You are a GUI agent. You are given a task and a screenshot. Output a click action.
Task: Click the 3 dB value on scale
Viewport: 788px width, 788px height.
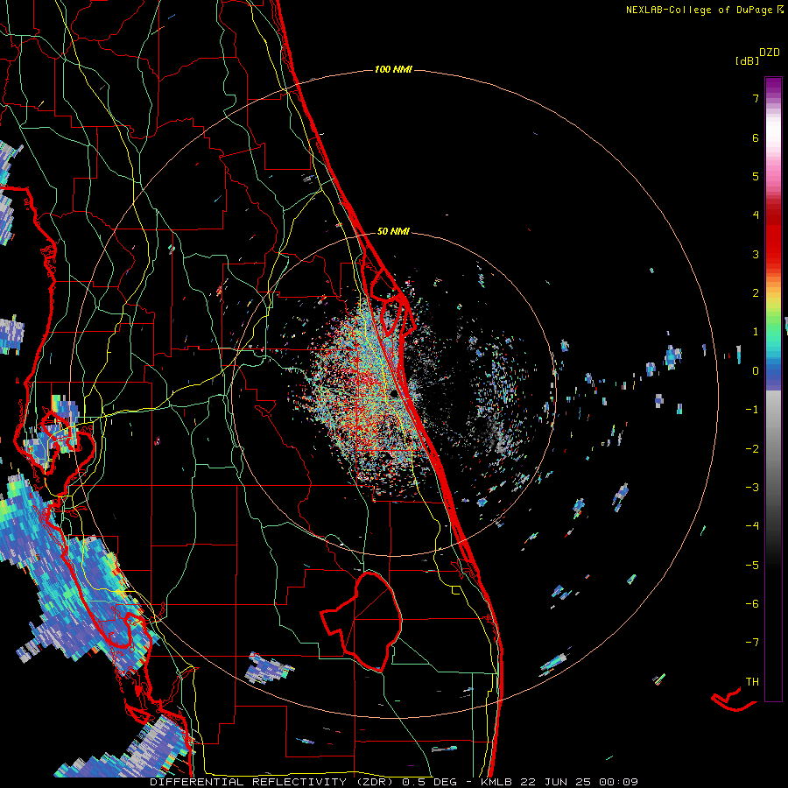[x=756, y=254]
